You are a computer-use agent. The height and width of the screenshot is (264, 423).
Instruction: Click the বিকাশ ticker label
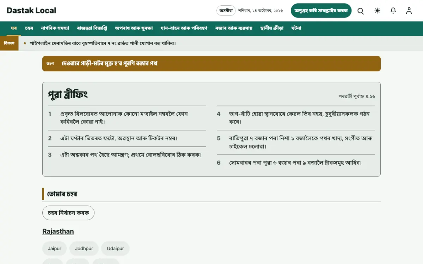click(9, 43)
